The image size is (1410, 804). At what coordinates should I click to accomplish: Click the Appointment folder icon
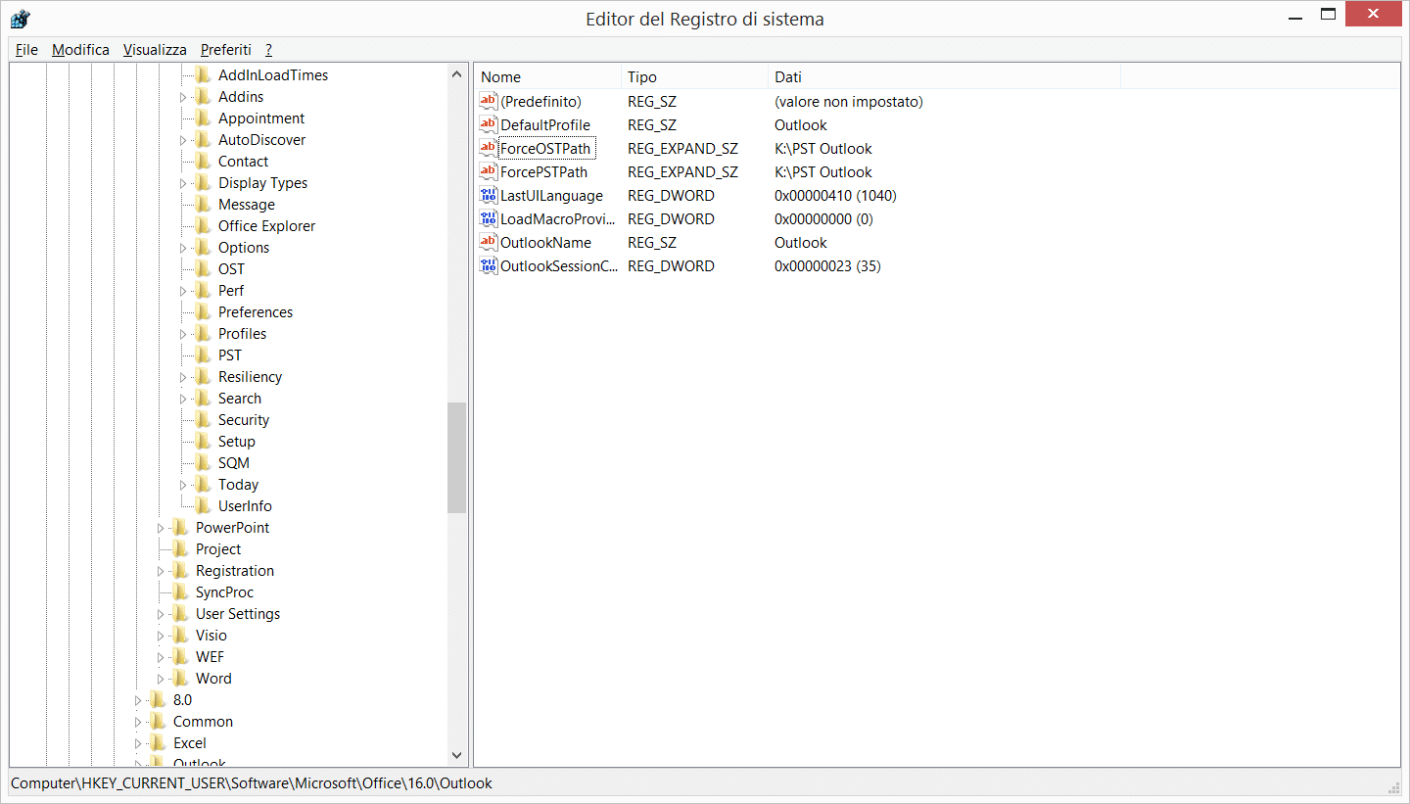203,118
